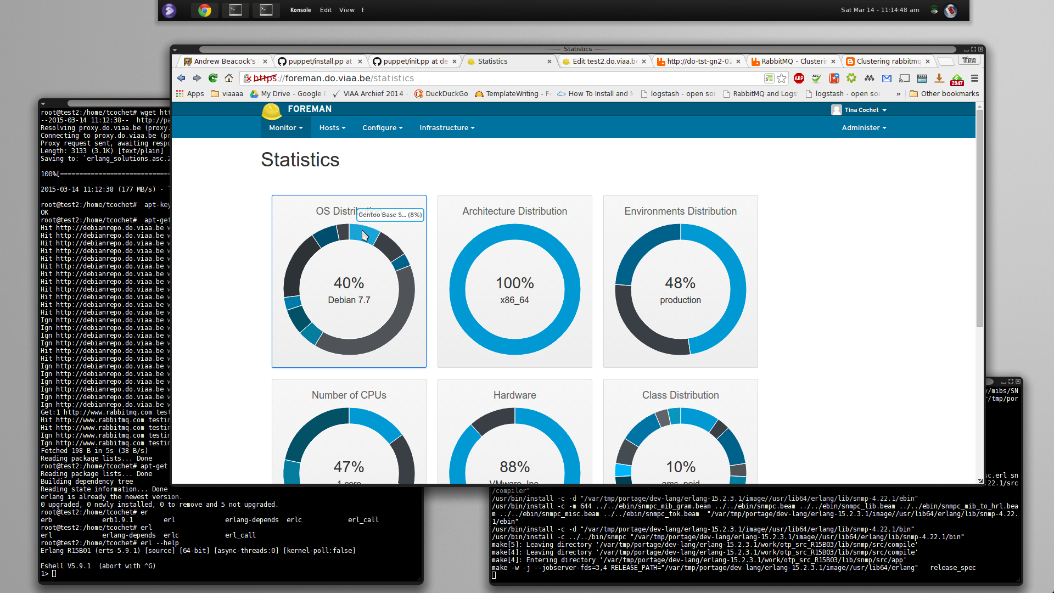Click the browser Forward arrow
The image size is (1054, 593).
coord(197,79)
